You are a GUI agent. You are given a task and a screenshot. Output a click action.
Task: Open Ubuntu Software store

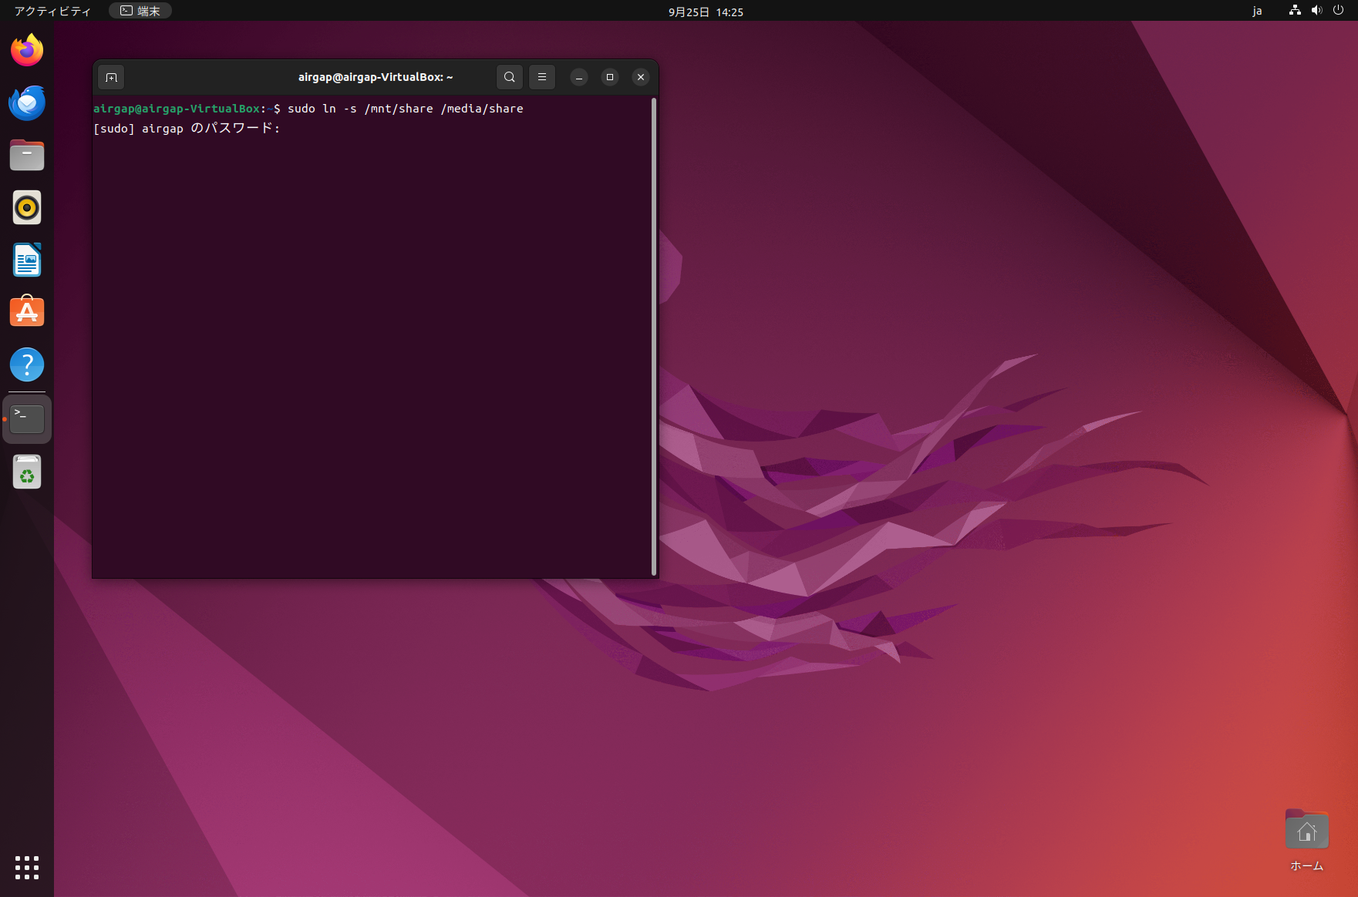coord(27,313)
